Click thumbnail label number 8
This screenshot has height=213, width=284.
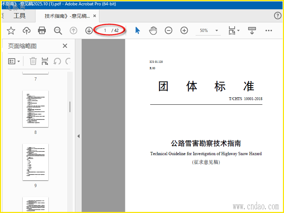click(x=35, y=132)
